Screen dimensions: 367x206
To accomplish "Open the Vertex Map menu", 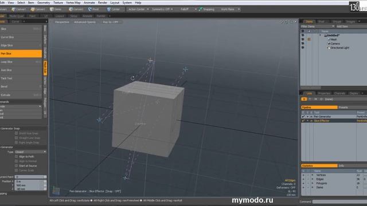I will (73, 2).
